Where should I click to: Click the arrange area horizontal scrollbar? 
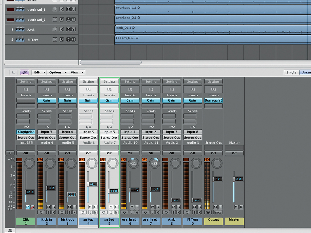(x=110, y=62)
